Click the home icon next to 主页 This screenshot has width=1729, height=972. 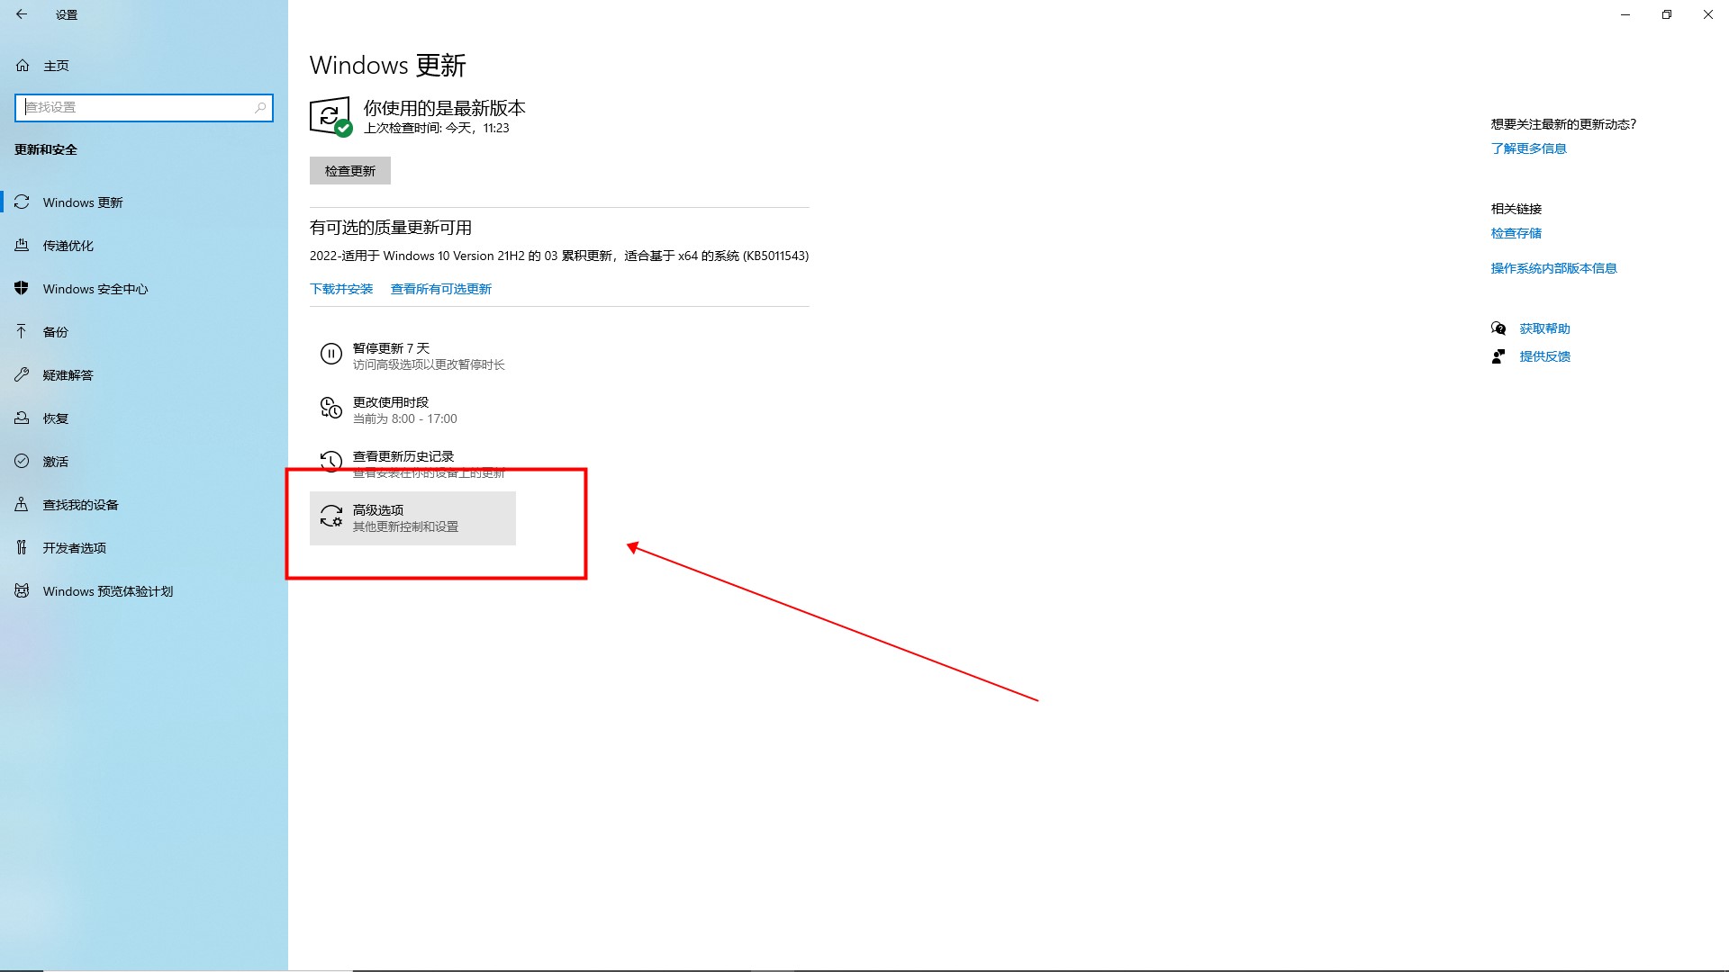coord(23,66)
